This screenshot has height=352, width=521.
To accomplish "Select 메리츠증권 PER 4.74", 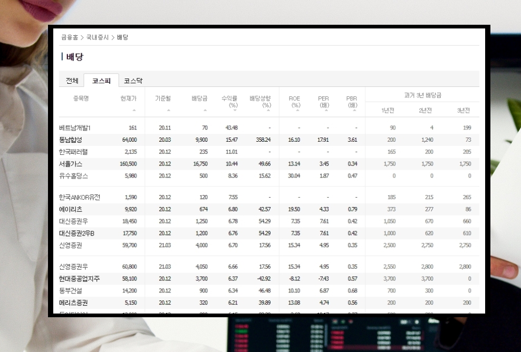I will pyautogui.click(x=324, y=302).
